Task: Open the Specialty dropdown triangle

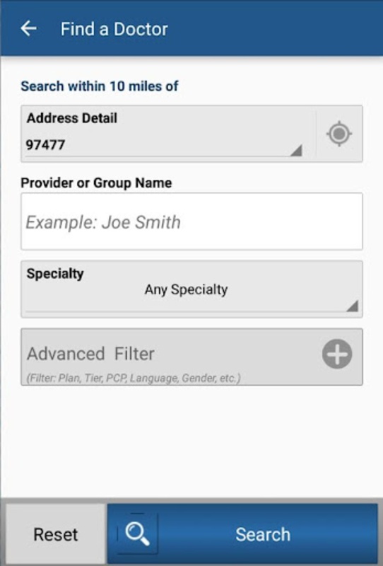Action: pos(353,306)
